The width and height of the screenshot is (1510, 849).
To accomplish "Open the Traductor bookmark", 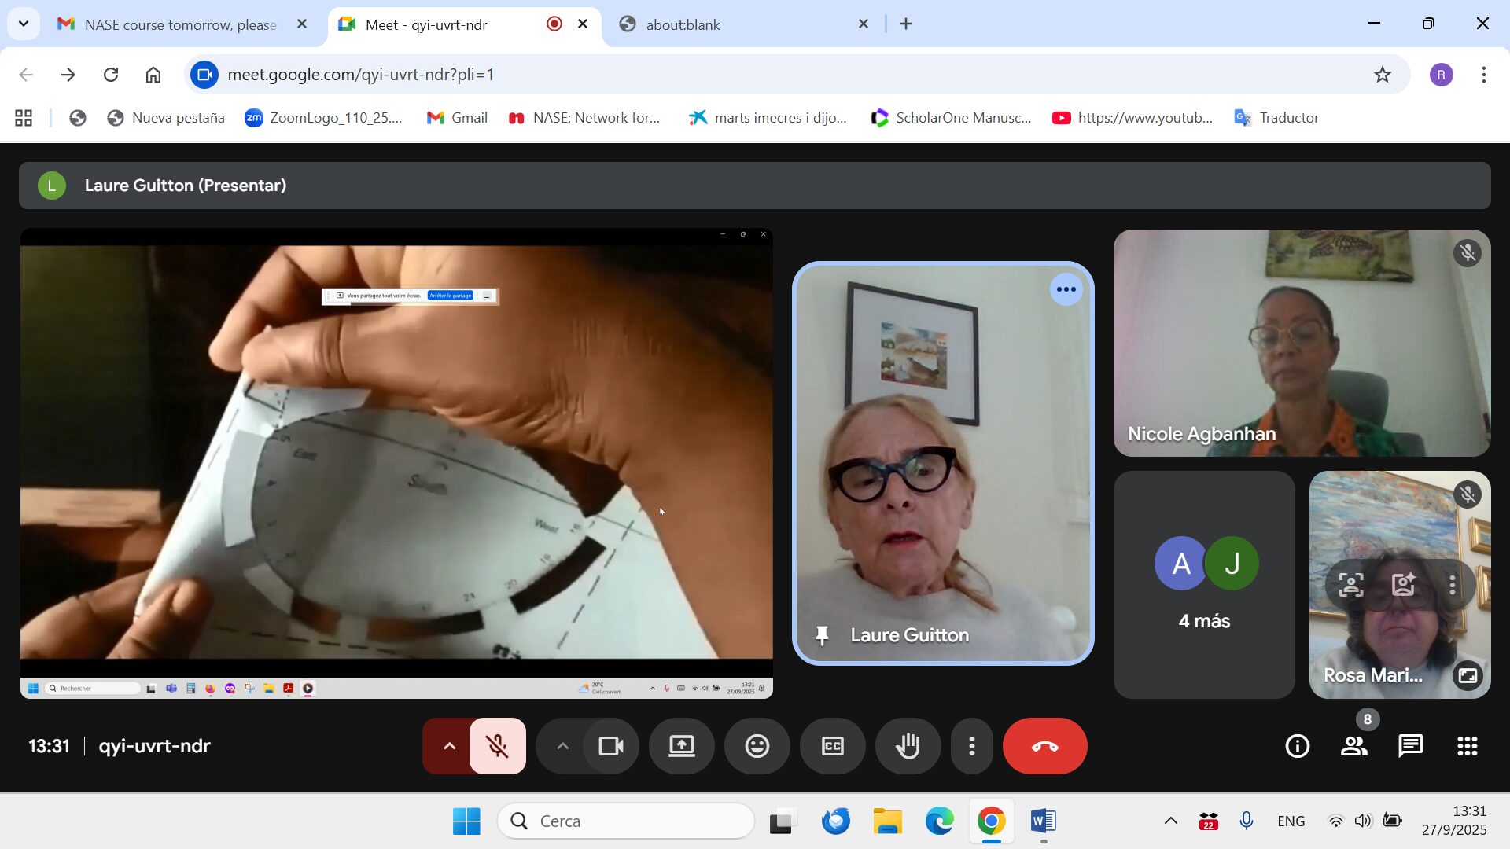I will pos(1277,118).
